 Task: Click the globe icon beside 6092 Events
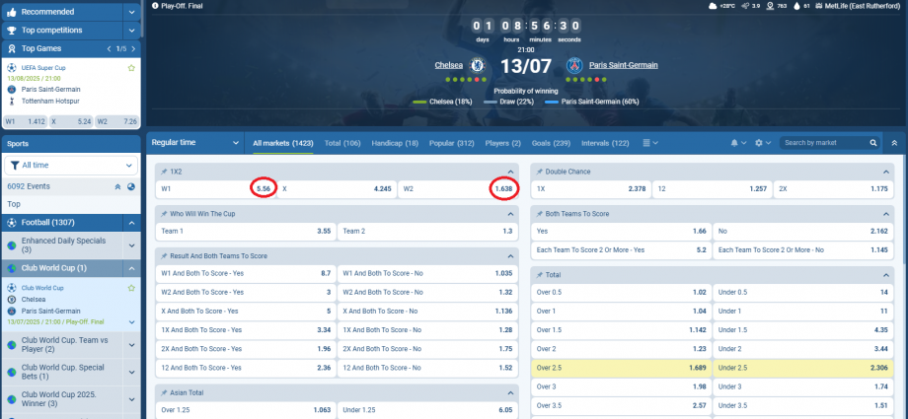pyautogui.click(x=131, y=186)
